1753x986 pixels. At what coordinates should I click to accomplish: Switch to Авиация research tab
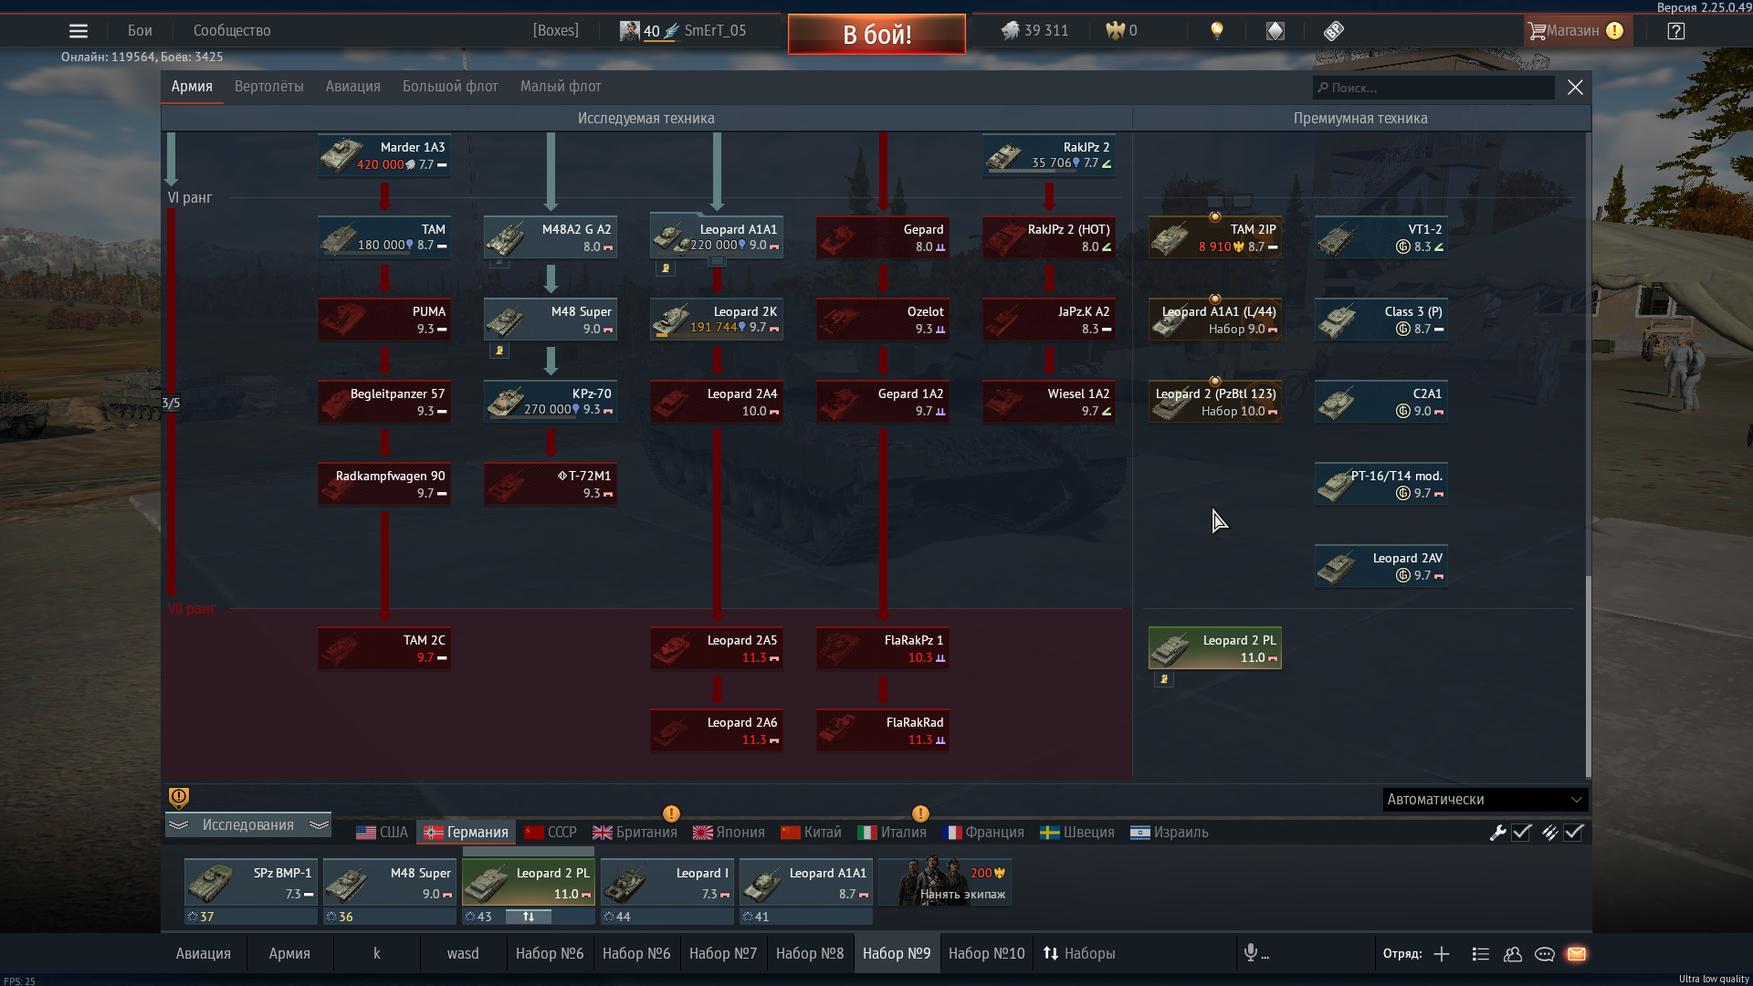(352, 87)
